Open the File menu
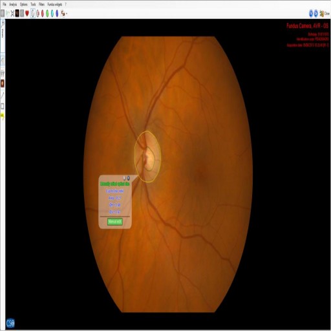331x331 pixels. [5, 5]
